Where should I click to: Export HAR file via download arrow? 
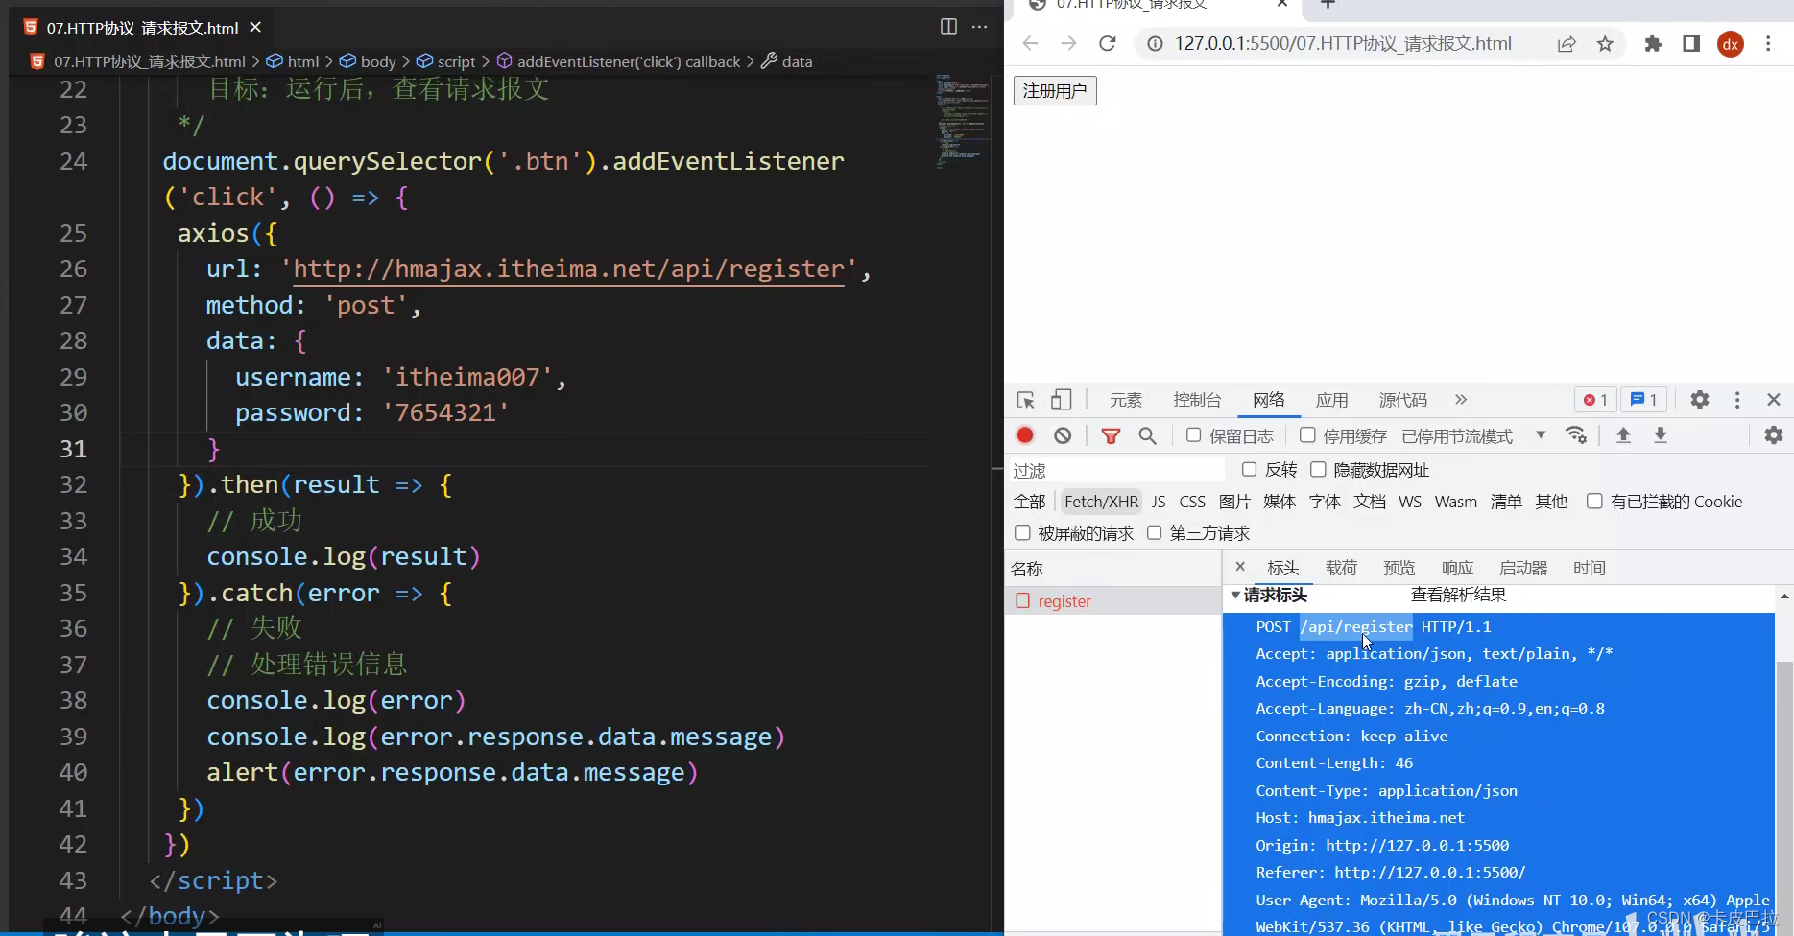pyautogui.click(x=1660, y=435)
